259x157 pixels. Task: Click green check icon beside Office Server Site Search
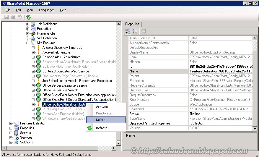[x=38, y=90]
